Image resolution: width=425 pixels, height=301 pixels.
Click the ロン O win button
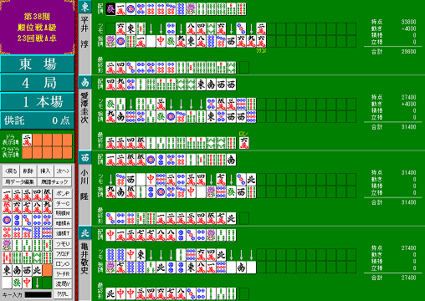click(x=63, y=263)
